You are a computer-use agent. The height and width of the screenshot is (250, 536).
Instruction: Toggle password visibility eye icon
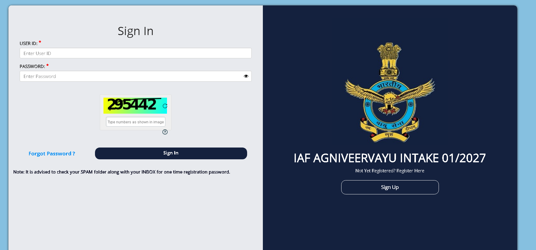click(x=246, y=76)
